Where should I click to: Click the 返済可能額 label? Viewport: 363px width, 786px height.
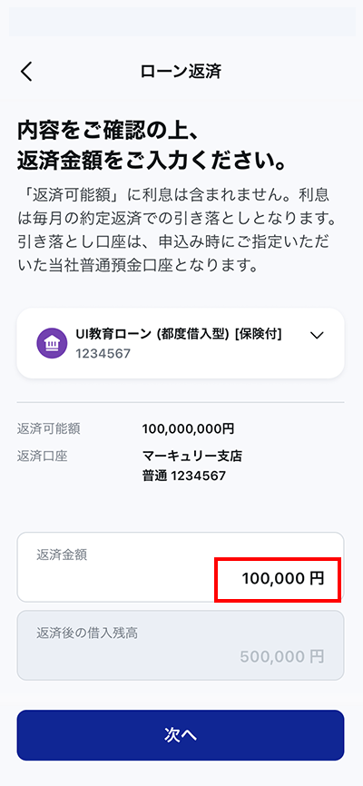click(49, 429)
